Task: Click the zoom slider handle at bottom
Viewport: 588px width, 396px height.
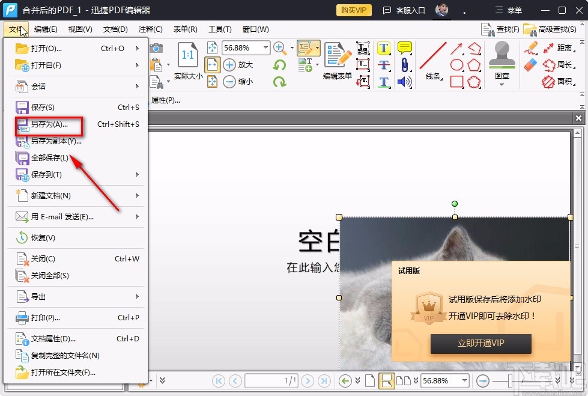Action: (510, 380)
